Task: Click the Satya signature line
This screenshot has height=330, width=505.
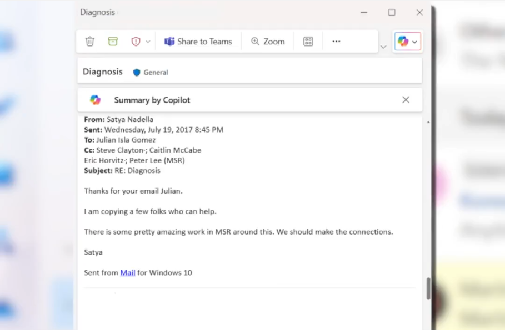Action: click(x=93, y=252)
